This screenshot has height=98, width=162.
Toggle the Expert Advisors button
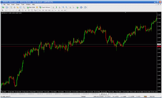tap(45, 7)
